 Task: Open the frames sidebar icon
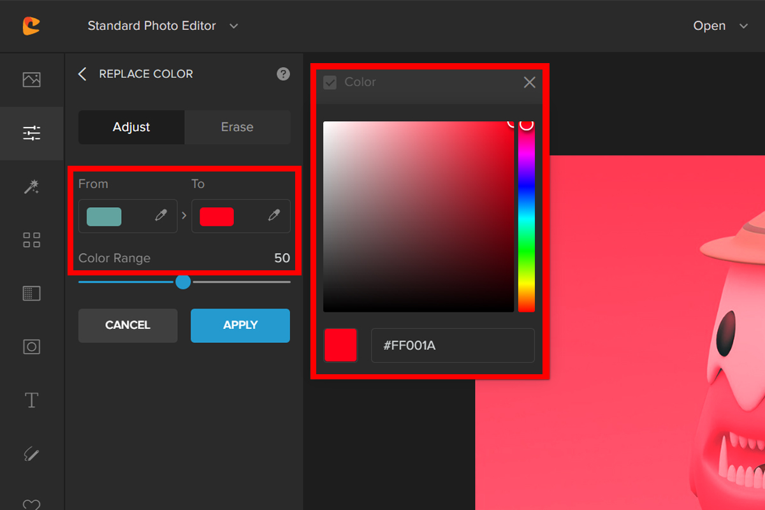31,347
